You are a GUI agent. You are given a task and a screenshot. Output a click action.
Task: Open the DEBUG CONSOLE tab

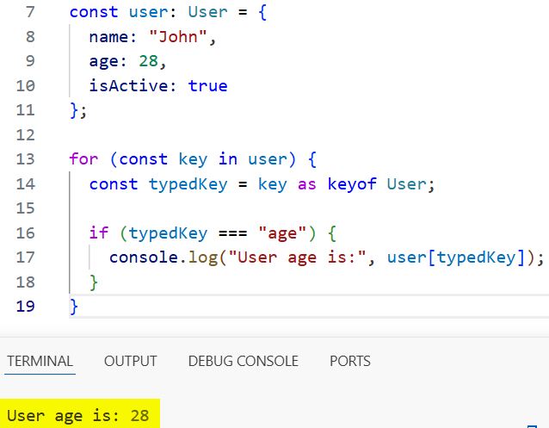(x=244, y=361)
